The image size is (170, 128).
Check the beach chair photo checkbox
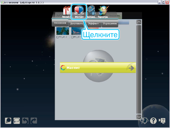tap(72, 37)
